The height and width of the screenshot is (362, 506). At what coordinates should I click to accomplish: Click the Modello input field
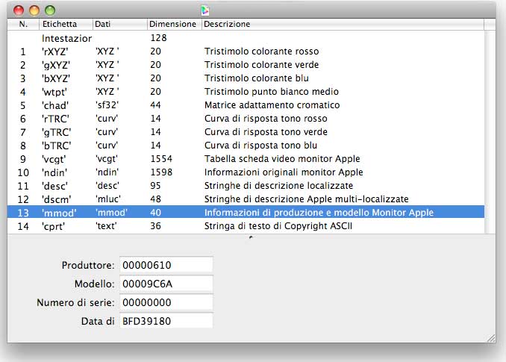tap(166, 284)
